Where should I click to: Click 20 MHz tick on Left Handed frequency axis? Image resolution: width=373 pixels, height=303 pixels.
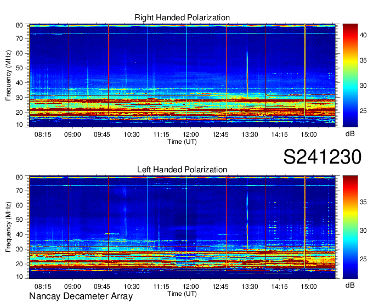20,264
